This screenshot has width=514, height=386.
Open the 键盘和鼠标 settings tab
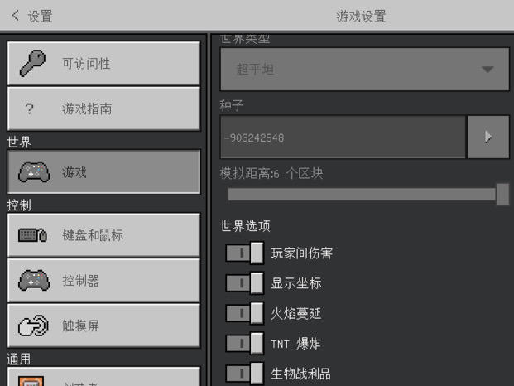[103, 235]
